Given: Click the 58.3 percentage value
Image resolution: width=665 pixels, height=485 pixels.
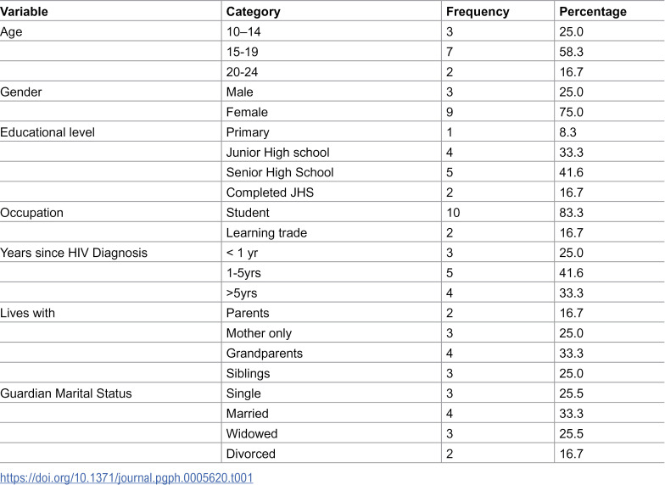Looking at the screenshot, I should tap(571, 52).
